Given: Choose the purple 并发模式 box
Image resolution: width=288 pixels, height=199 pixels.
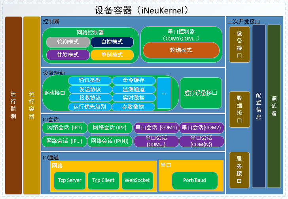Looking at the screenshot, I should 68,55.
